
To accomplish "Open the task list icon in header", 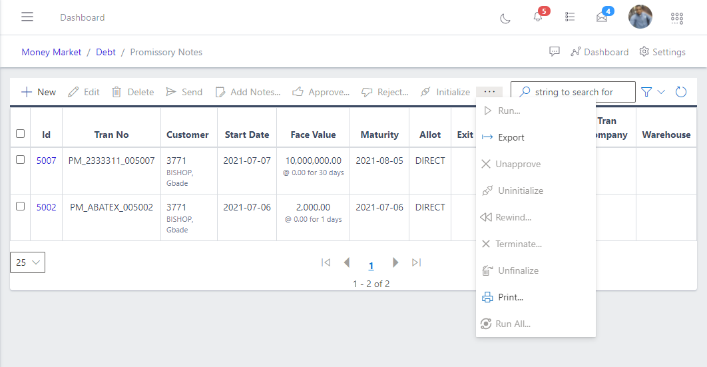I will click(x=570, y=17).
